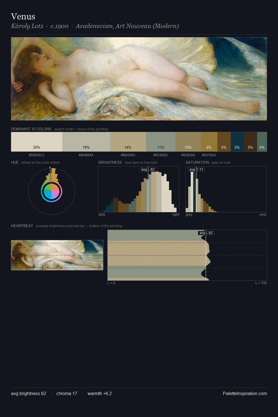
Task: Click hex code #93783A label
Action: 209,155
